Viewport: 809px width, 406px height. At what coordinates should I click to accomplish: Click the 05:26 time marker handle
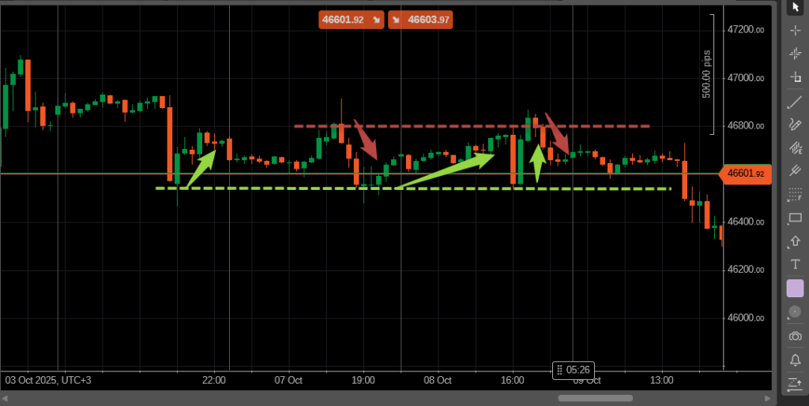(x=573, y=370)
